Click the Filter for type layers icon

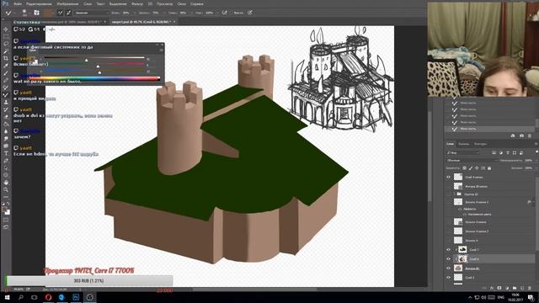click(x=508, y=152)
